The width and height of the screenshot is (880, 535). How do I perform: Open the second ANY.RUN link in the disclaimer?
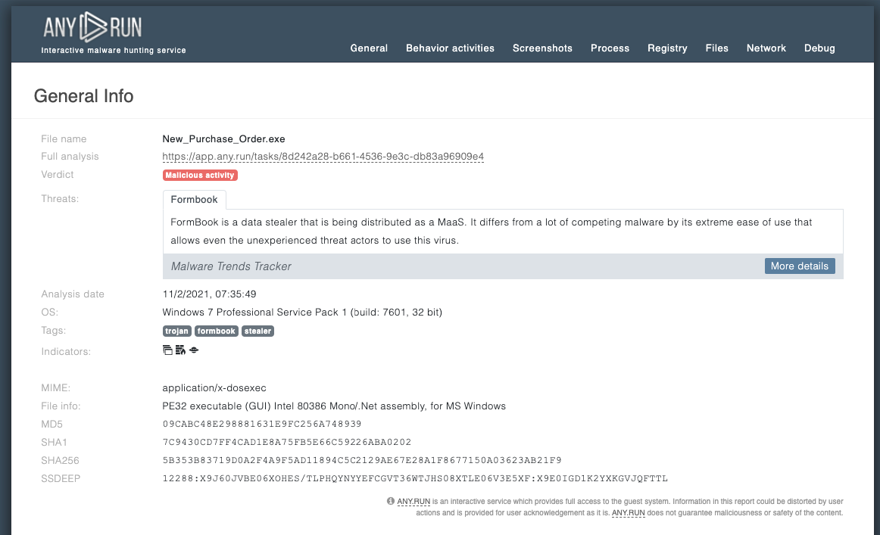628,512
